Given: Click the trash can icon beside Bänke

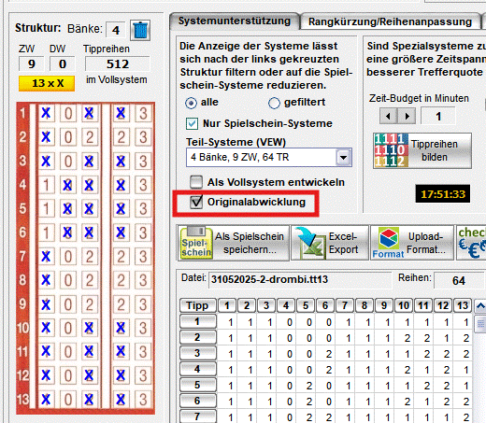Looking at the screenshot, I should [x=140, y=30].
